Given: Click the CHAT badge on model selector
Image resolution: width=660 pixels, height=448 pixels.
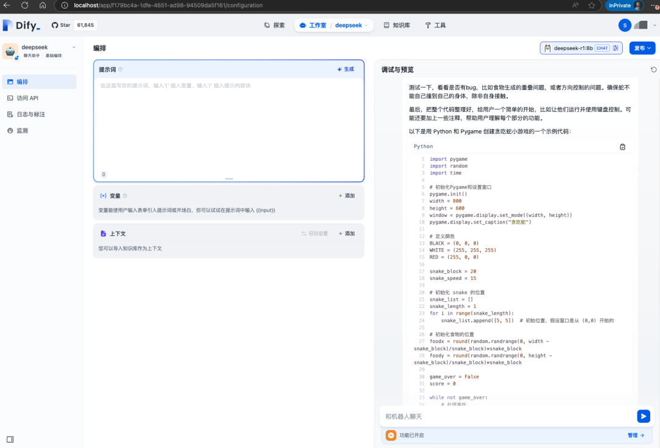Looking at the screenshot, I should [x=603, y=48].
